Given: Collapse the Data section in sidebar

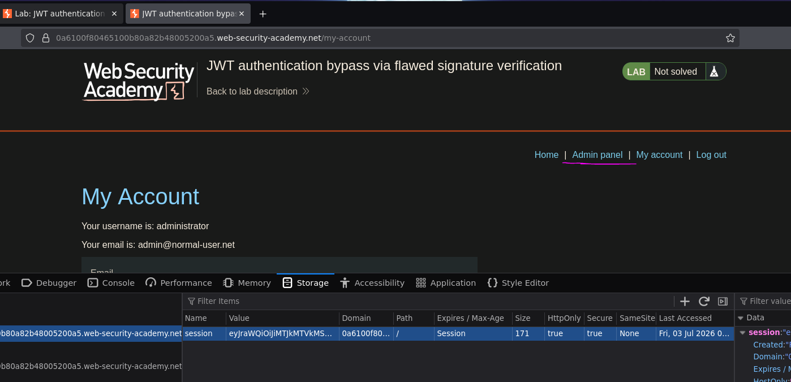Looking at the screenshot, I should 741,318.
